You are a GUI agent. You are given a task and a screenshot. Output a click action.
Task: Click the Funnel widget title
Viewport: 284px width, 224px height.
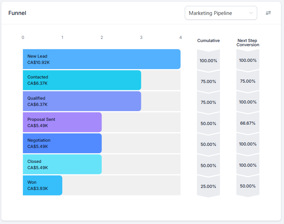17,13
